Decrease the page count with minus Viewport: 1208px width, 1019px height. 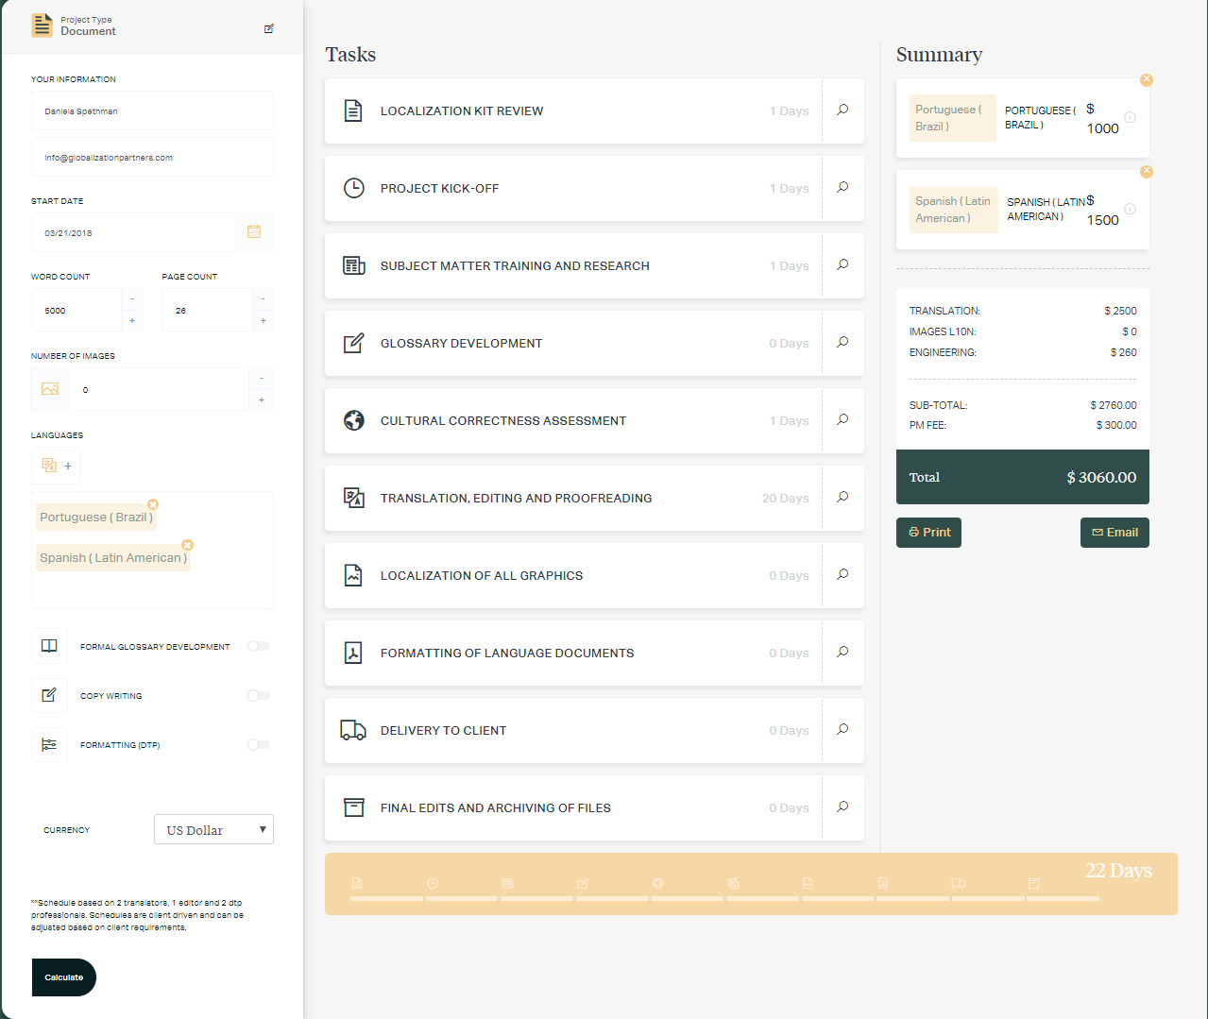click(263, 299)
